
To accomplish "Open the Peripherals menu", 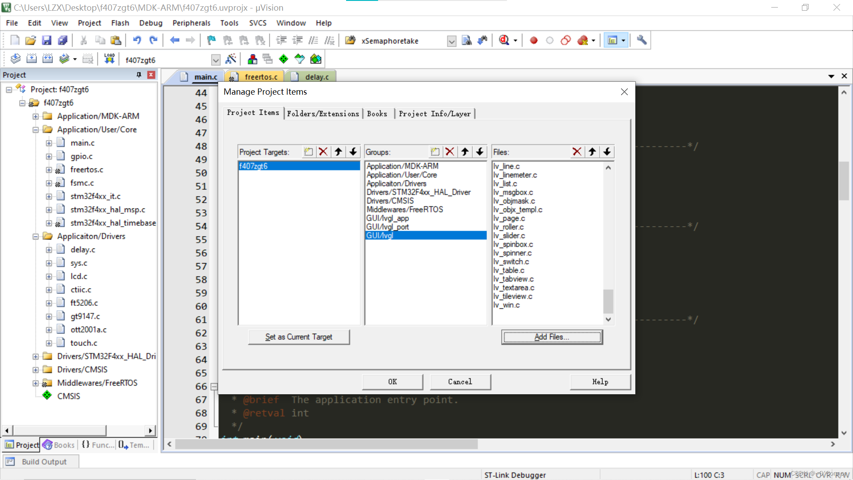I will 191,23.
